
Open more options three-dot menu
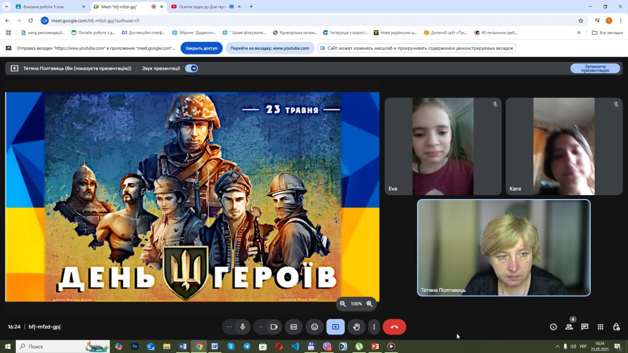click(x=374, y=327)
